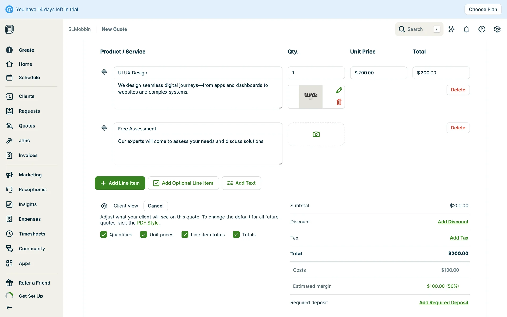Click the Unit Price field showing $200.00
The height and width of the screenshot is (317, 507).
378,73
